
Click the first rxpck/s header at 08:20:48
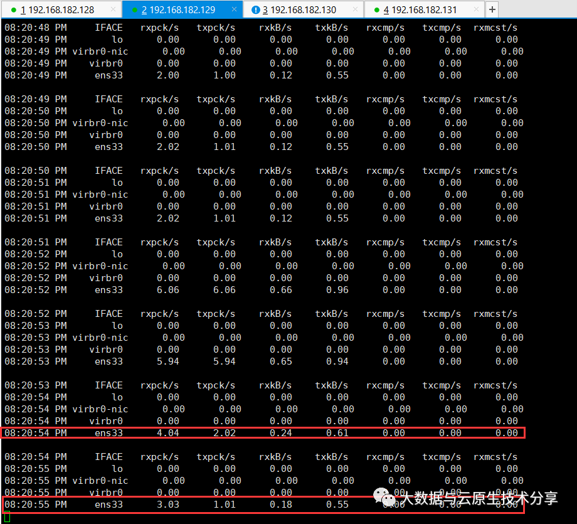point(159,28)
